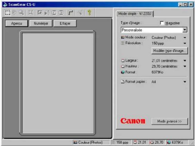
Task: Close the ScanGear CS-U window
Action: point(191,5)
